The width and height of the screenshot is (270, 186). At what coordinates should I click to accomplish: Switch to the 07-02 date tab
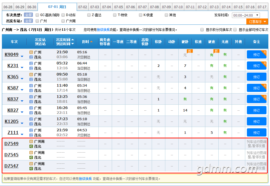[x=83, y=7]
